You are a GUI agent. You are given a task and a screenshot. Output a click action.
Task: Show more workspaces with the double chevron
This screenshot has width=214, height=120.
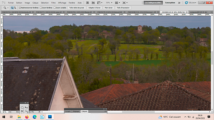tap(179, 3)
